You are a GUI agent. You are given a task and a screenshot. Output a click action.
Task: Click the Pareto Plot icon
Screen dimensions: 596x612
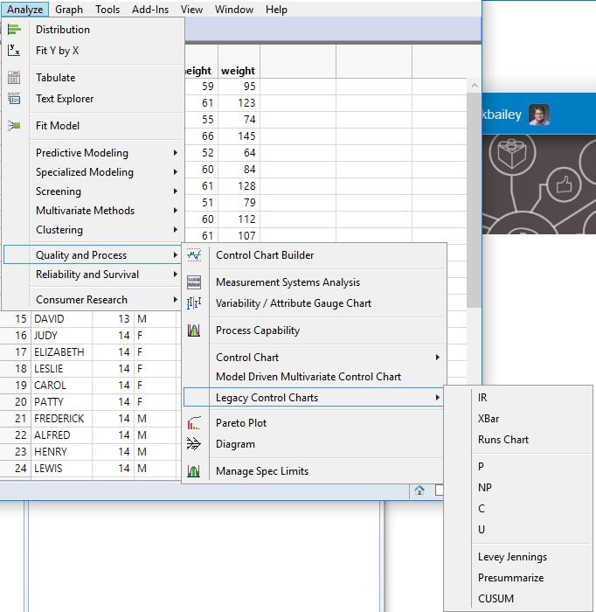(x=194, y=422)
